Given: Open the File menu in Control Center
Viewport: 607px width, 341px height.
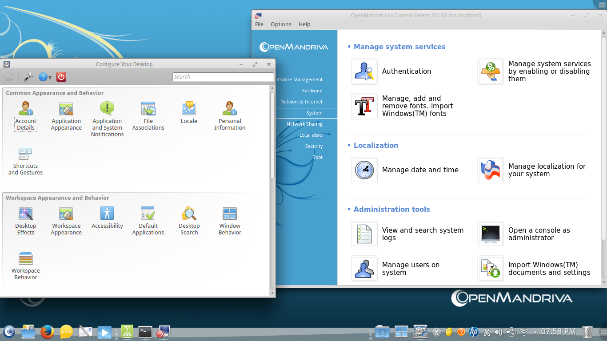Looking at the screenshot, I should (x=259, y=24).
